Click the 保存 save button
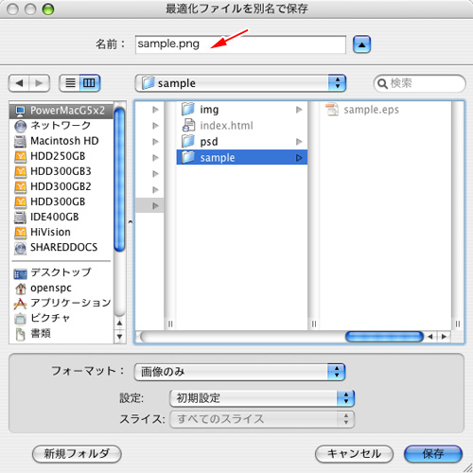This screenshot has height=473, width=473. click(433, 454)
